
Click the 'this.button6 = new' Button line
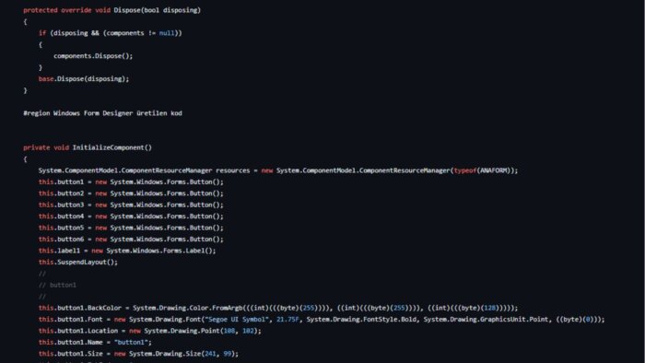[x=131, y=240]
